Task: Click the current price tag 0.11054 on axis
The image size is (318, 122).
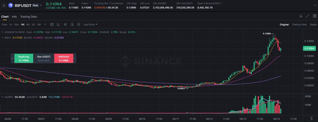Action: [309, 49]
